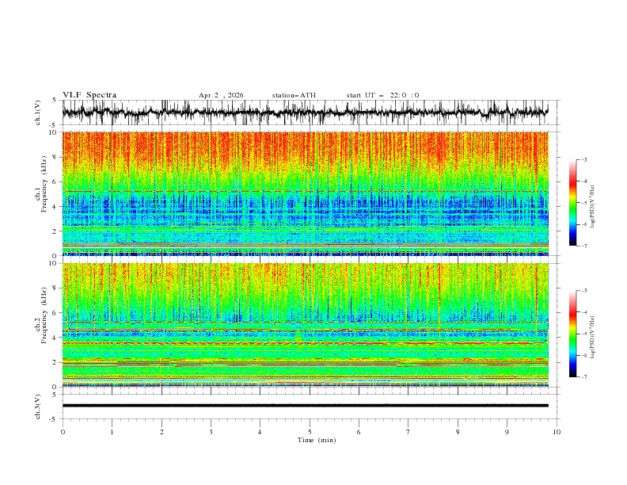Click time axis tick label "6"
Viewport: 627px width, 485px height.
coord(359,432)
